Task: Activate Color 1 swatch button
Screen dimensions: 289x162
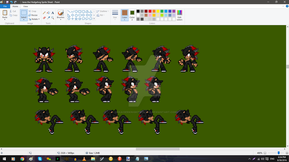Action: click(x=124, y=15)
